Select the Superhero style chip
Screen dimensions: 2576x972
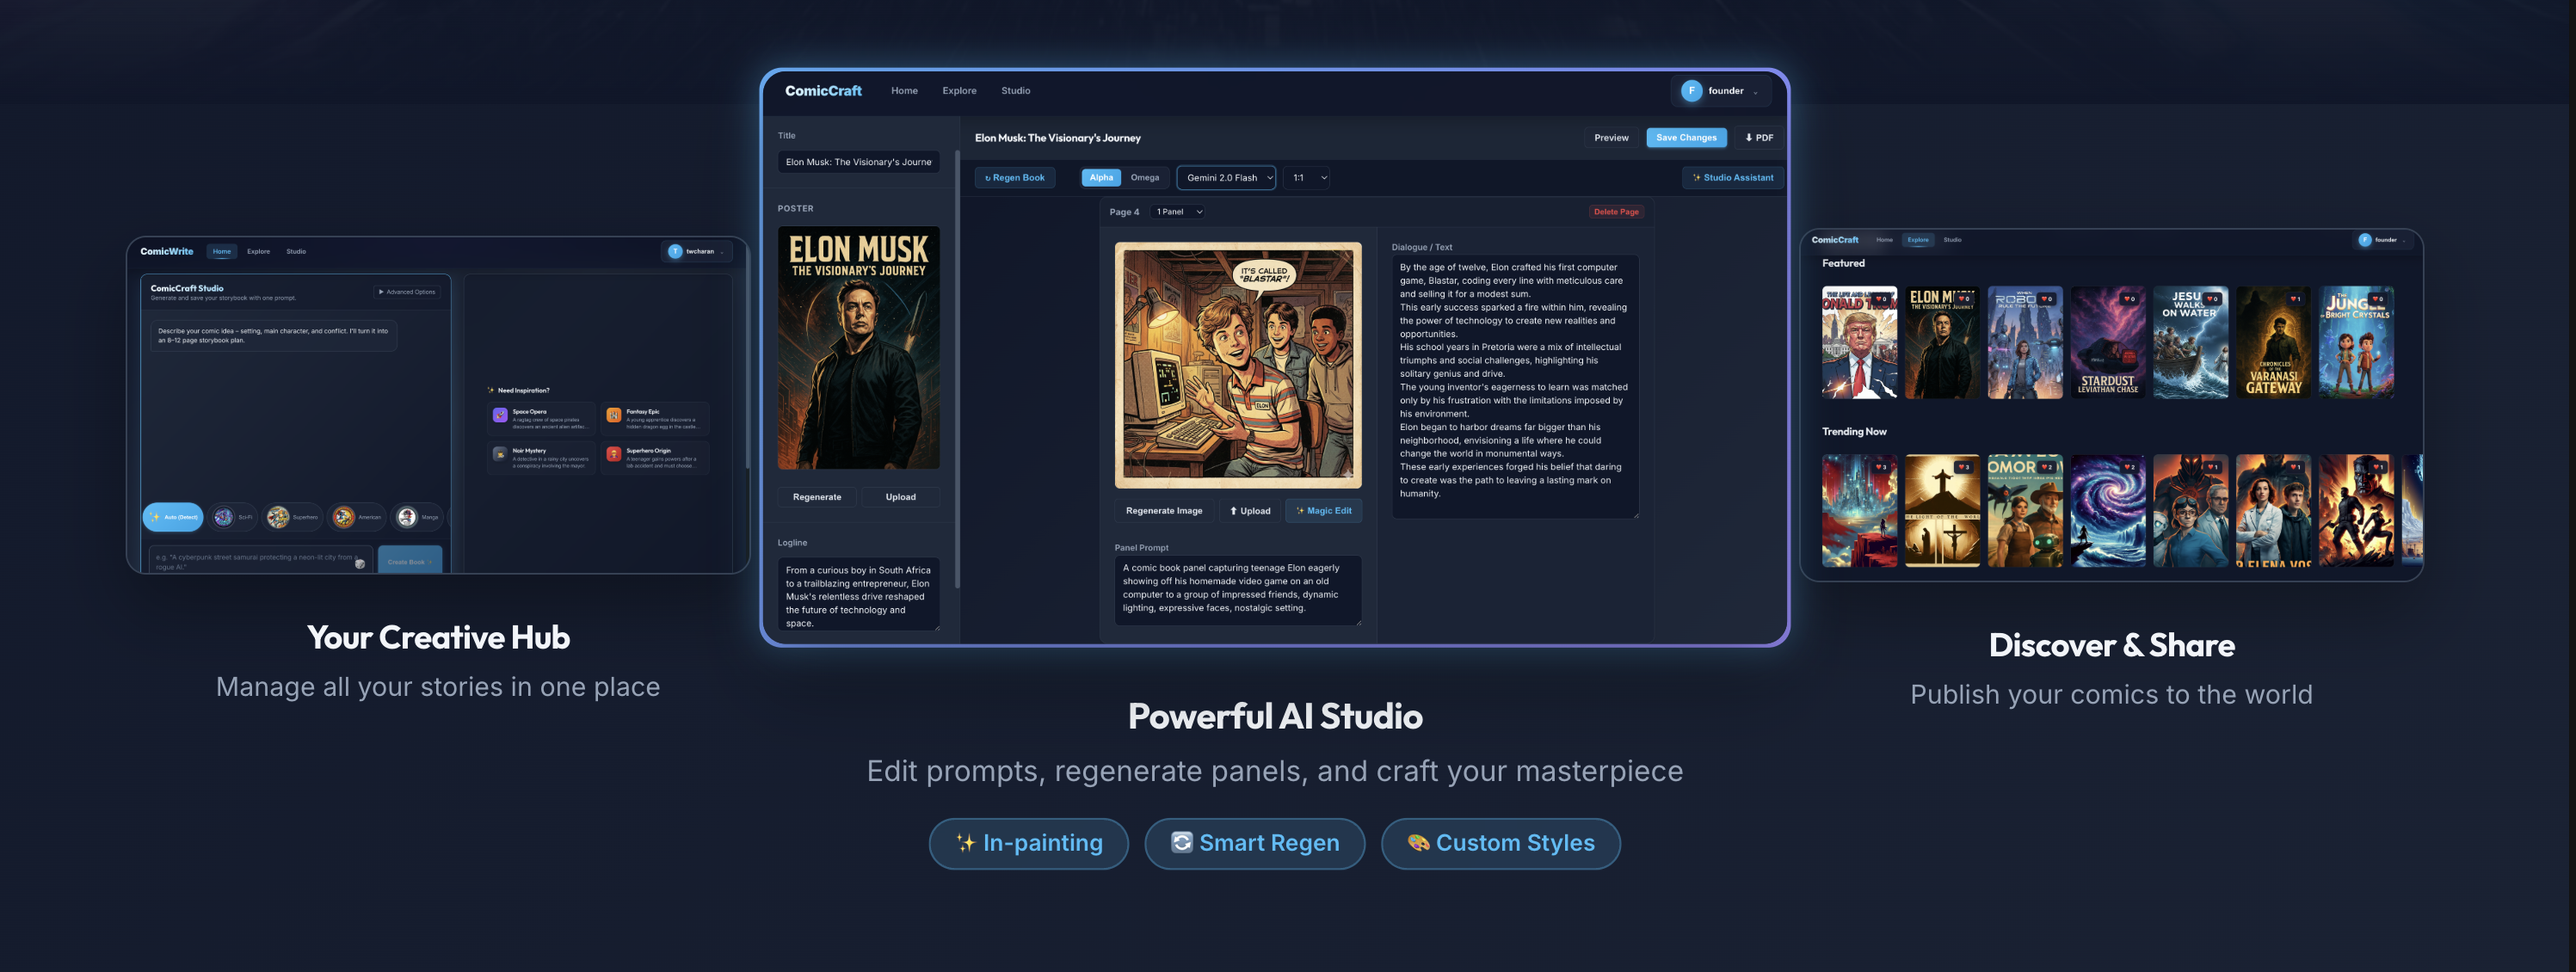(293, 517)
